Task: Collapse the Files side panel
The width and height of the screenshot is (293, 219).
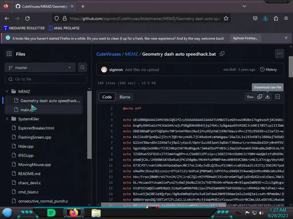Action: (9, 54)
